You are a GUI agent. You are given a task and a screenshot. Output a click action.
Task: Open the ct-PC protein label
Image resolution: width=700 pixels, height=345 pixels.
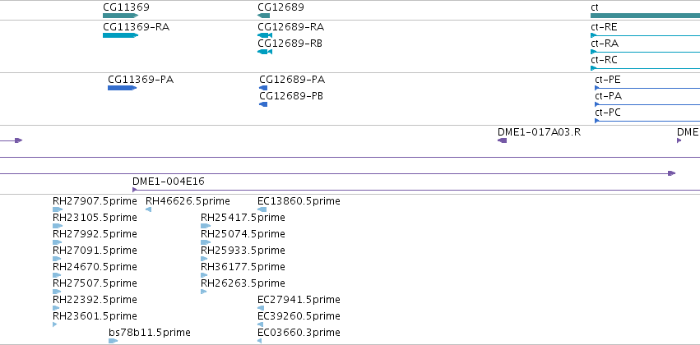tap(608, 113)
